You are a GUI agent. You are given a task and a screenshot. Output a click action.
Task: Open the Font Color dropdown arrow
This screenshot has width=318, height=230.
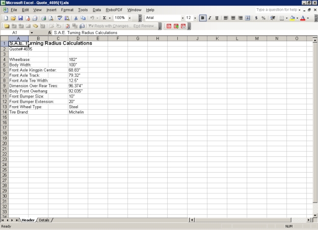308,18
